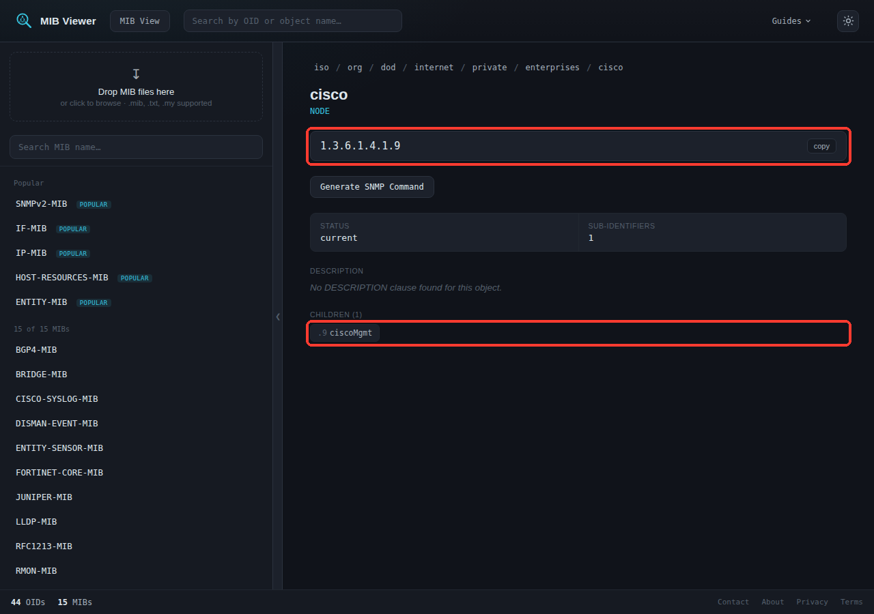Open JUNIPER-MIB from the list
Image resolution: width=874 pixels, height=614 pixels.
[44, 497]
